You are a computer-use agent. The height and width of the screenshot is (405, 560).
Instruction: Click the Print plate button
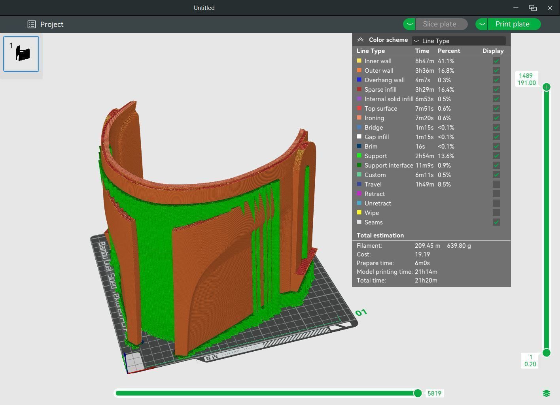(x=514, y=24)
